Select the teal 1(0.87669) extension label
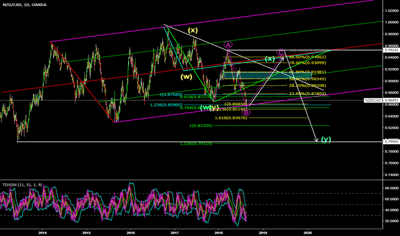This screenshot has height=236, width=400. [x=171, y=95]
